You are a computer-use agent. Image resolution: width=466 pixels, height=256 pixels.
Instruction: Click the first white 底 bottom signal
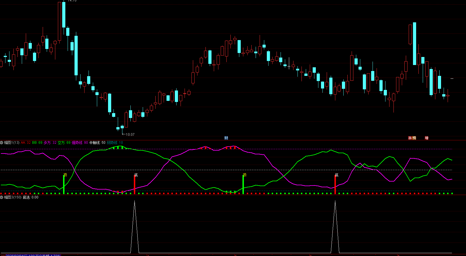coord(136,175)
